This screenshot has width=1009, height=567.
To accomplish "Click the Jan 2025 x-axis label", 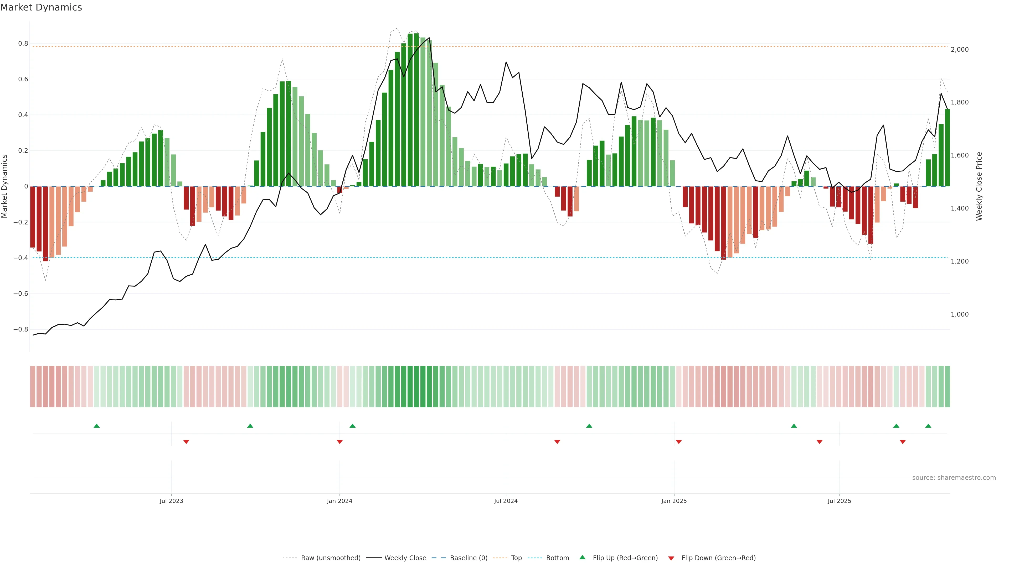I will [674, 501].
